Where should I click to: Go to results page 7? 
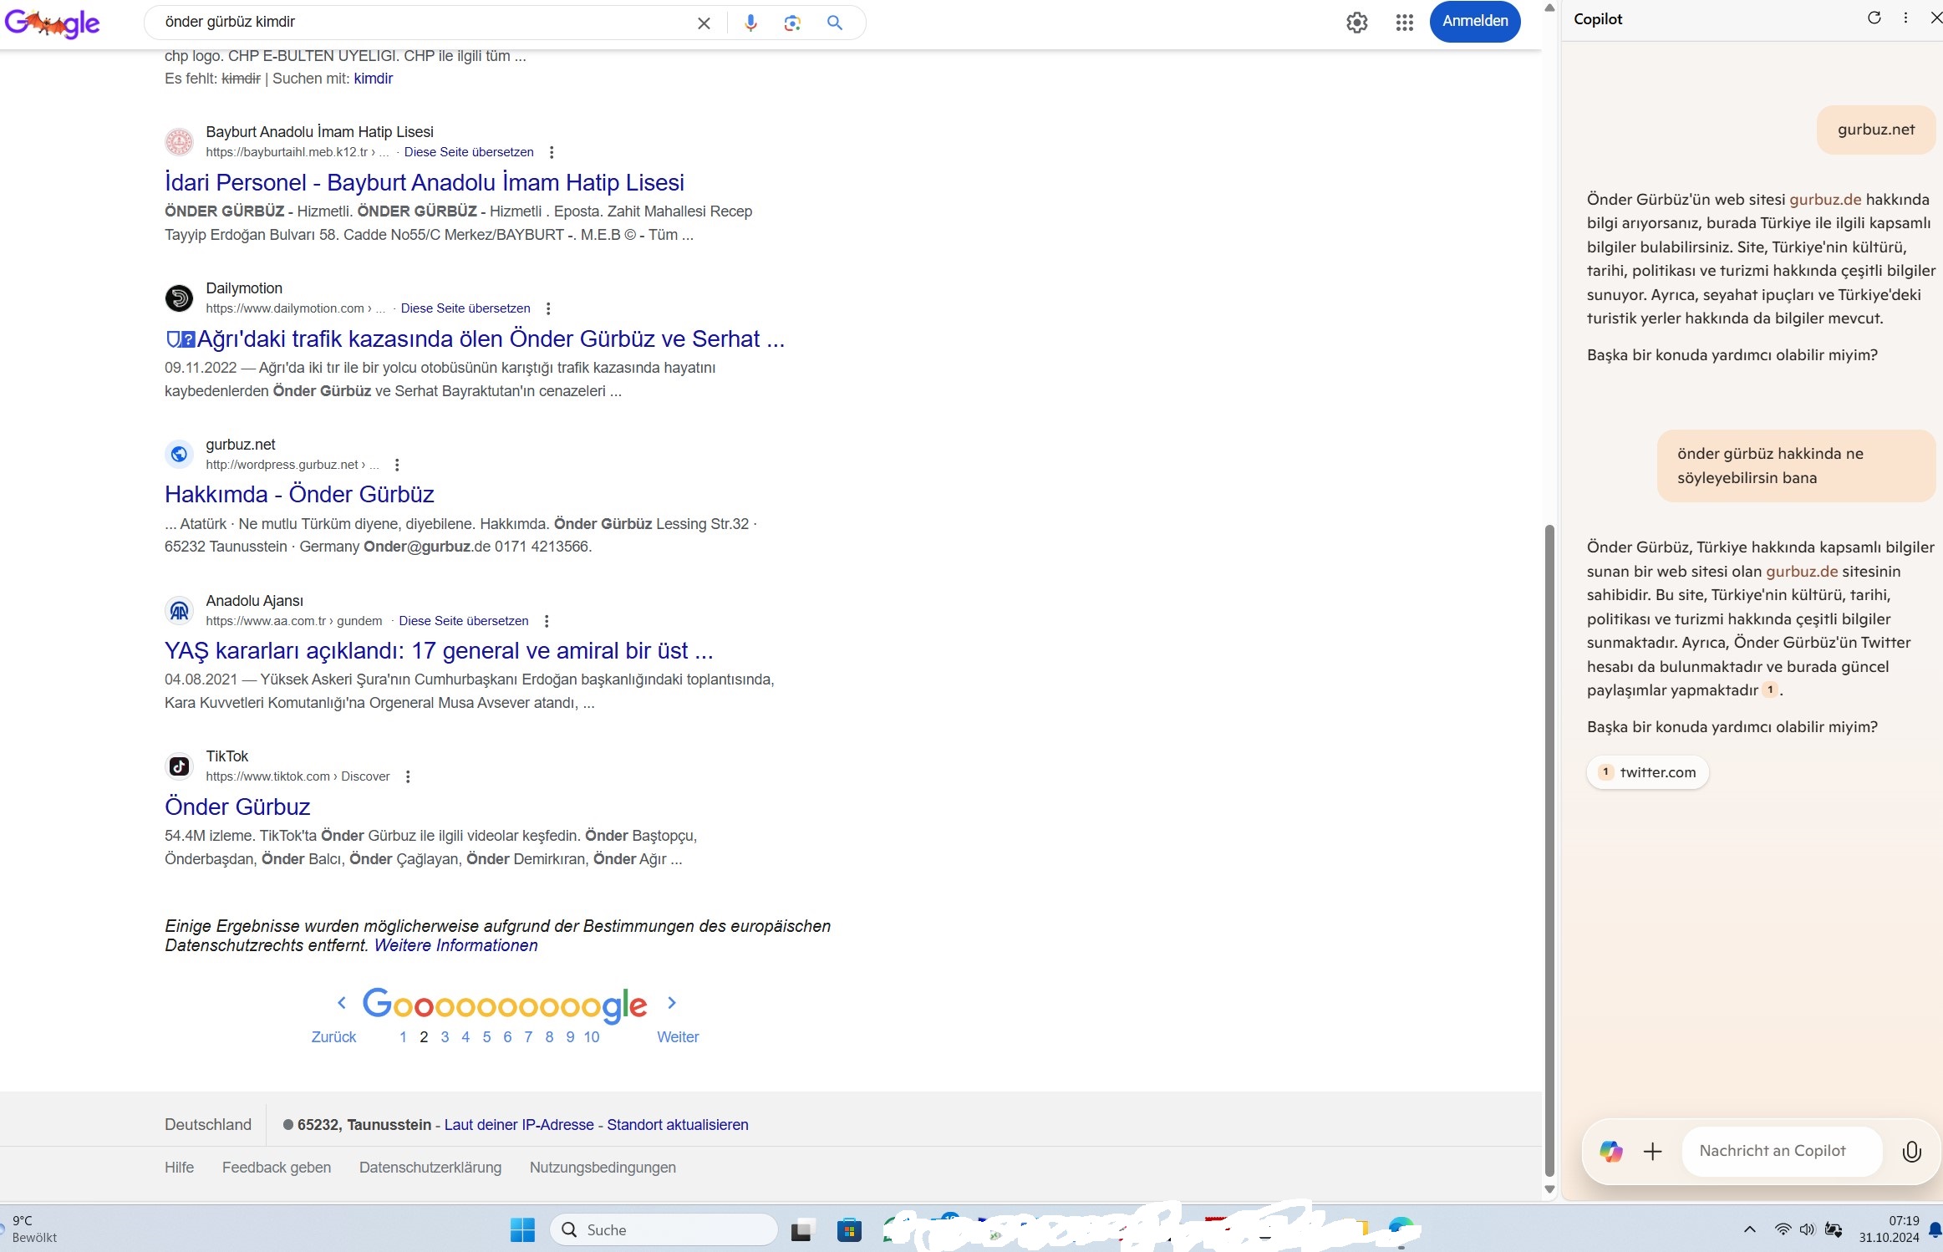[x=528, y=1036]
